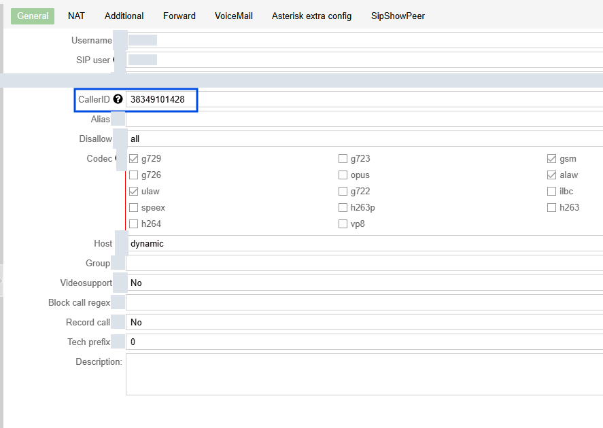Viewport: 603px width, 428px height.
Task: Open the Additional tab
Action: (x=124, y=16)
